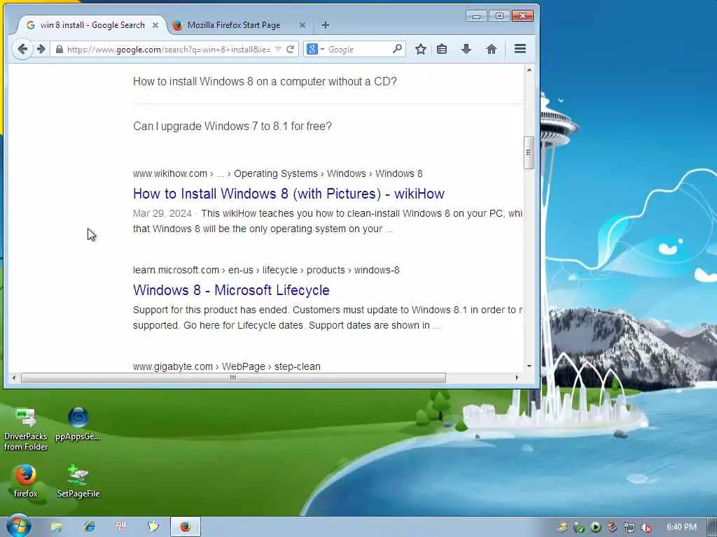Go forward with the Firefox forward arrow
The image size is (717, 537).
(41, 49)
